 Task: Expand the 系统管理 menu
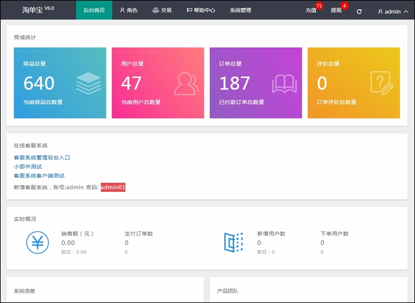tap(240, 10)
